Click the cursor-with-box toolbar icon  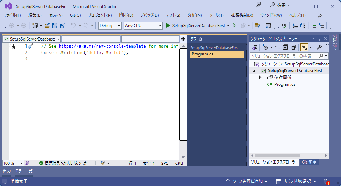pos(295,26)
